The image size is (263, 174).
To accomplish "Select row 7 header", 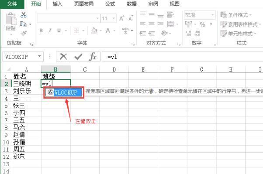I will tap(6, 120).
